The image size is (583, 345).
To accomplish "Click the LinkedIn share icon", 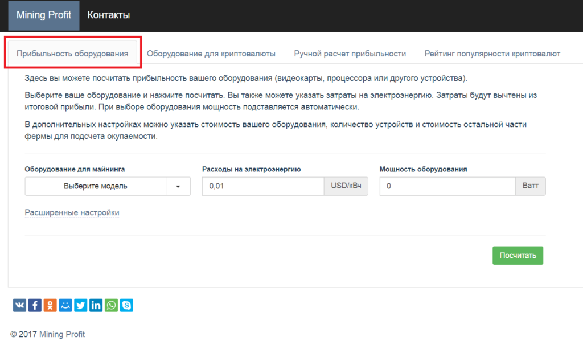I will (96, 305).
